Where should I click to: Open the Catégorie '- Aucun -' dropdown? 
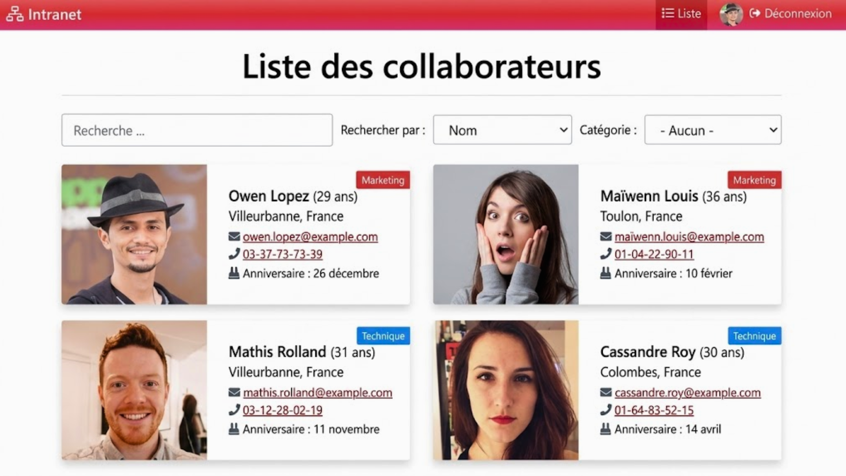[713, 130]
